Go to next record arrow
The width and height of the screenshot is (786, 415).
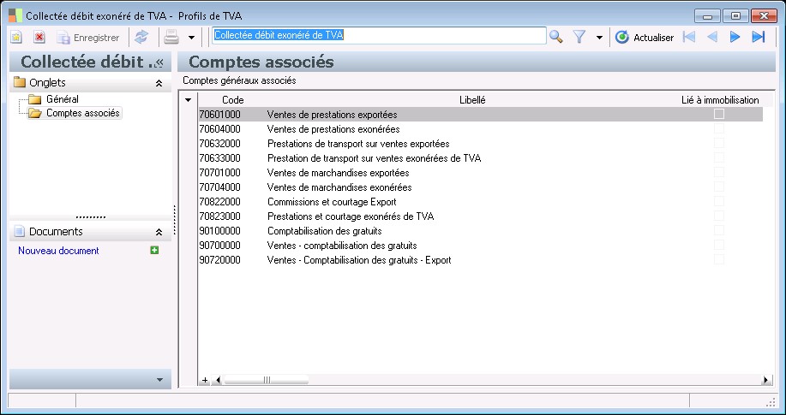point(735,37)
